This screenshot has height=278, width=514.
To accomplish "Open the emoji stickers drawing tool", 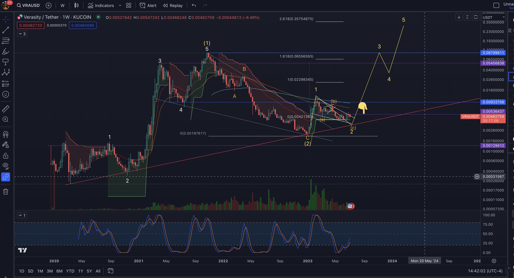I will point(6,94).
